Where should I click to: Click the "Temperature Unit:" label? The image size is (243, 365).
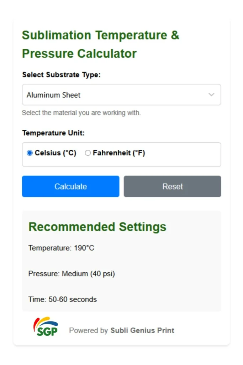coord(53,133)
